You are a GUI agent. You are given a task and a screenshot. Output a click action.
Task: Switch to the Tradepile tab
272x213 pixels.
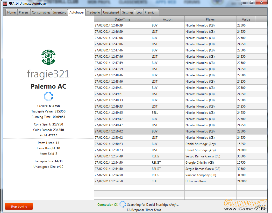(93, 12)
